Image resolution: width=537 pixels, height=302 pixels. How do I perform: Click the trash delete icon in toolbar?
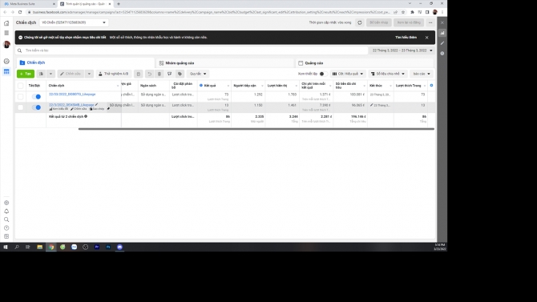click(159, 74)
